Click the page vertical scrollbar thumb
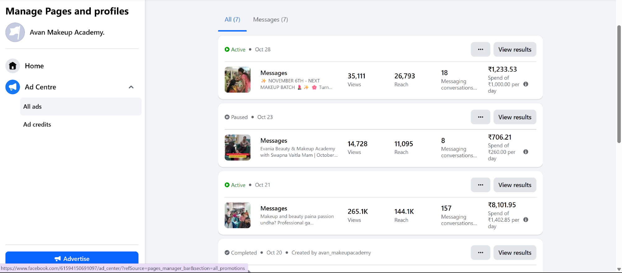 click(x=619, y=84)
